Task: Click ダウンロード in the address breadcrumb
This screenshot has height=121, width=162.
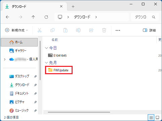Action: [x=82, y=17]
